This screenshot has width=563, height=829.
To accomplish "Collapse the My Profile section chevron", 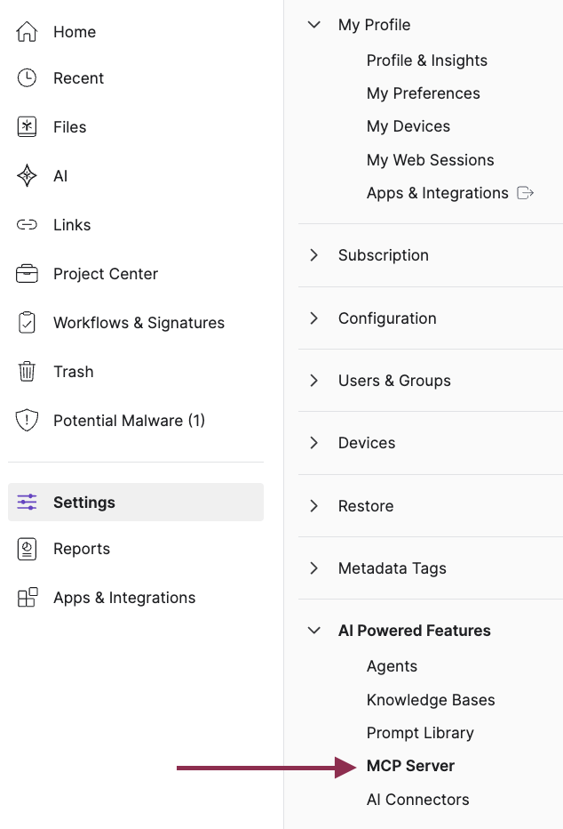I will (x=314, y=24).
